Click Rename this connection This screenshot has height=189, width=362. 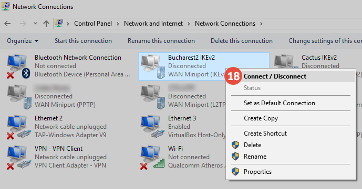161,41
